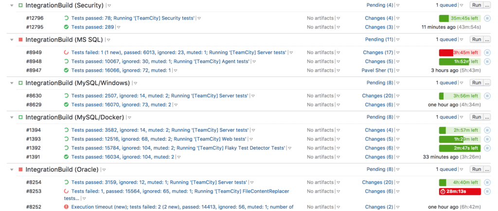The height and width of the screenshot is (211, 498).
Task: Click red progress bar showing 3h:45m left
Action: pyautogui.click(x=460, y=52)
